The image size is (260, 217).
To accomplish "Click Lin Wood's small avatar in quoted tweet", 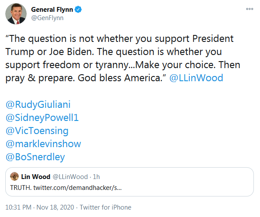I will click(x=14, y=176).
